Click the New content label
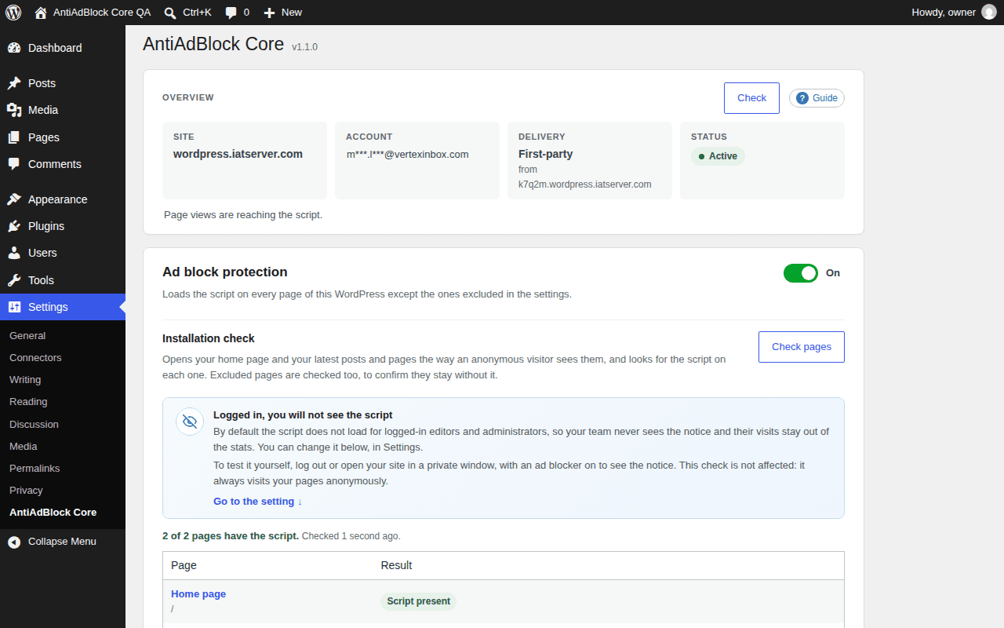 pos(292,13)
